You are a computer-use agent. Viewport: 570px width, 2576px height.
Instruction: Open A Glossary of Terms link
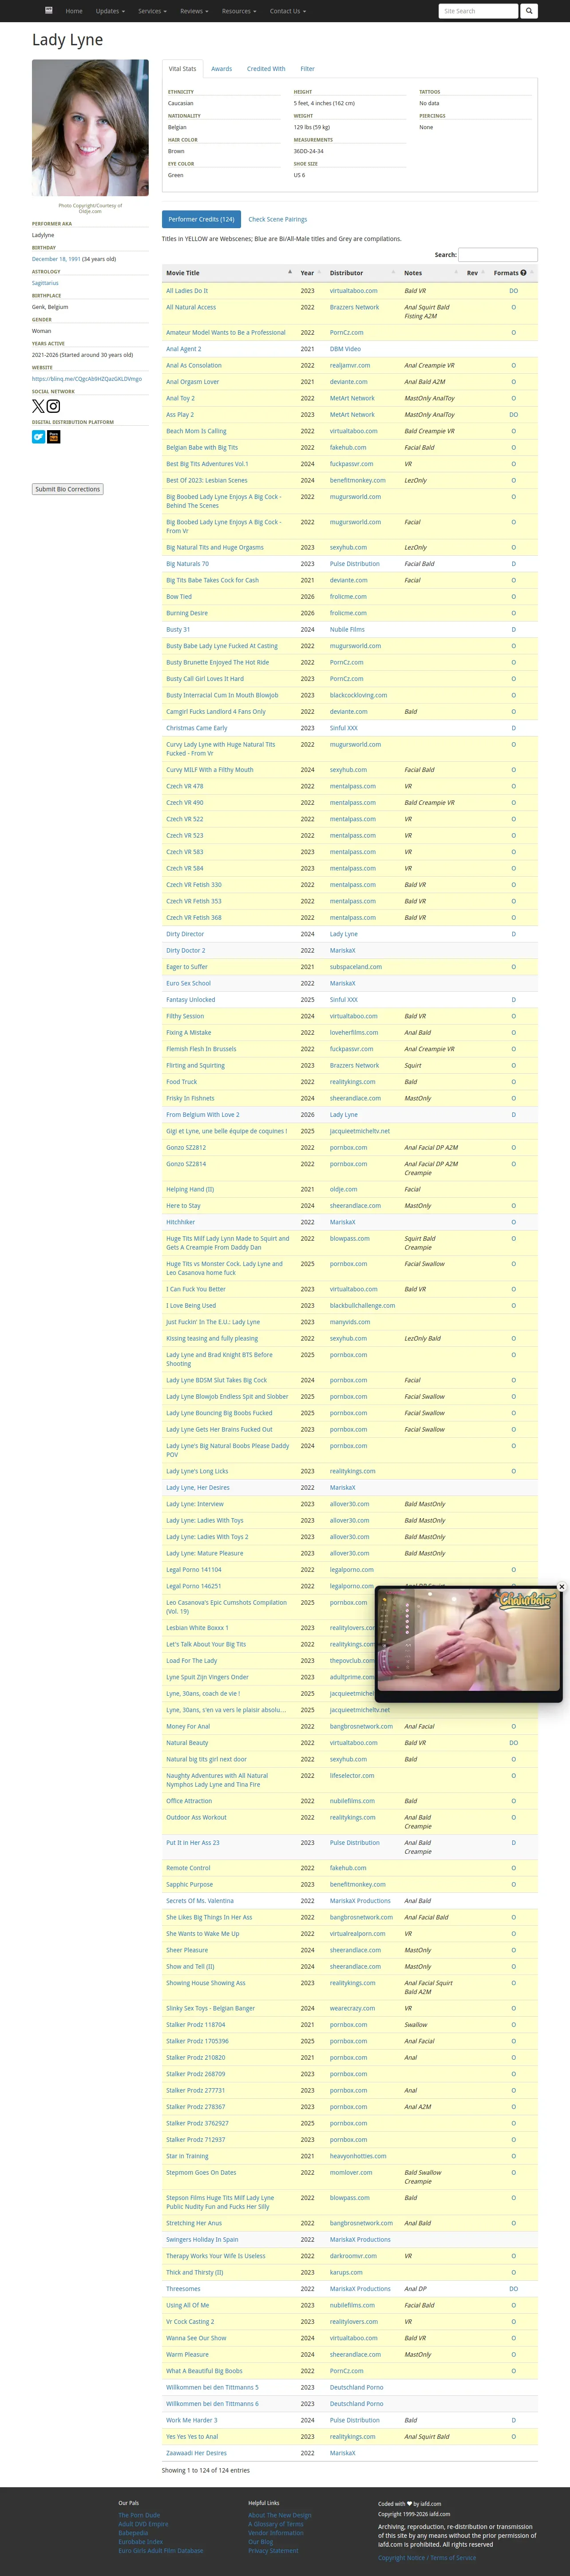click(x=276, y=2524)
